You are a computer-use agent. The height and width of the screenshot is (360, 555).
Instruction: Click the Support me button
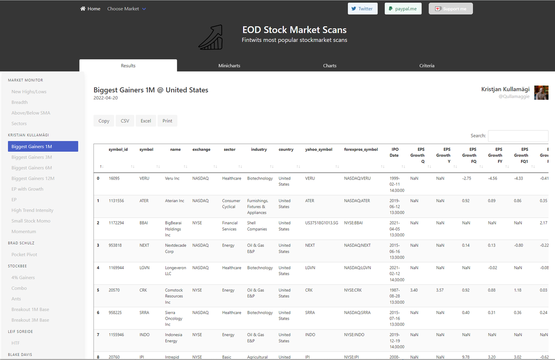(450, 9)
